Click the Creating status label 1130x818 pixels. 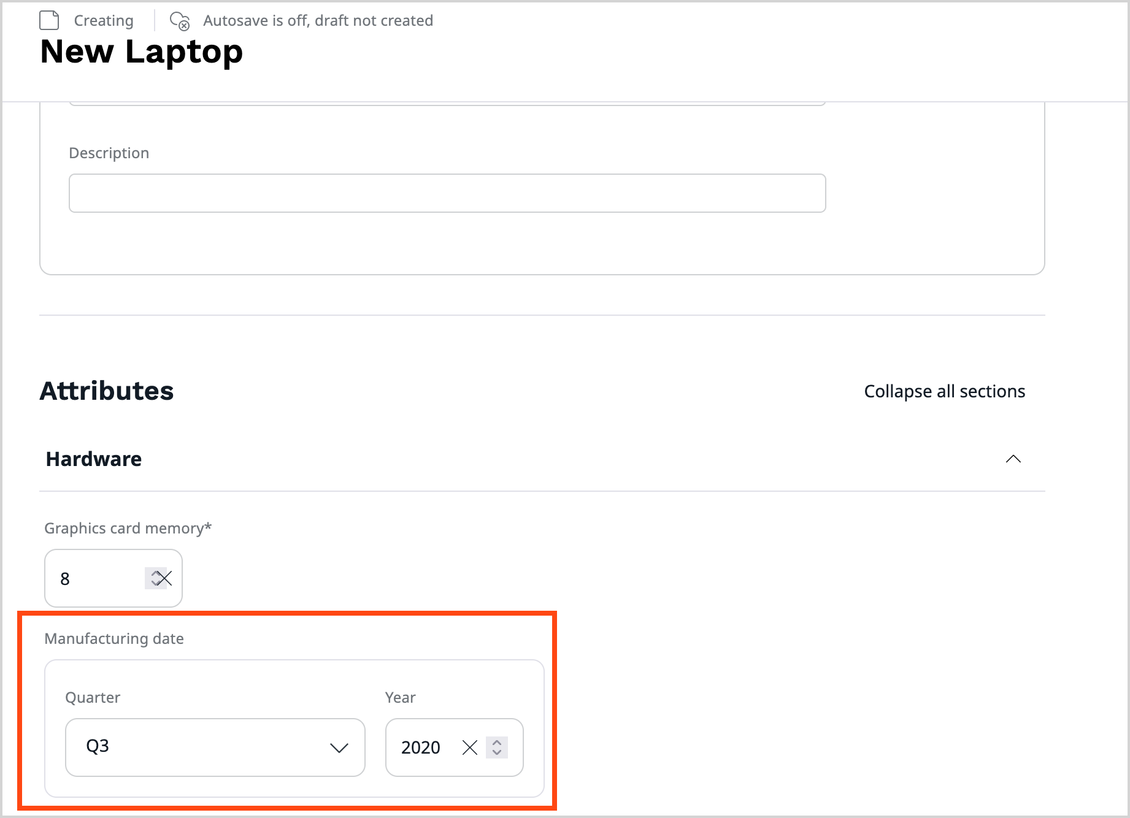click(104, 20)
